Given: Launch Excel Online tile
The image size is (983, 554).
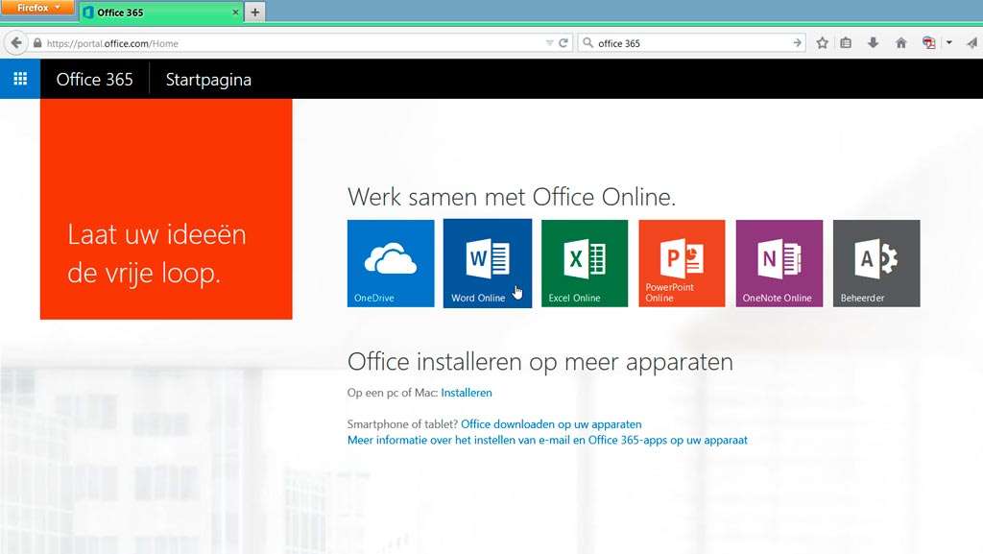Looking at the screenshot, I should (x=585, y=263).
